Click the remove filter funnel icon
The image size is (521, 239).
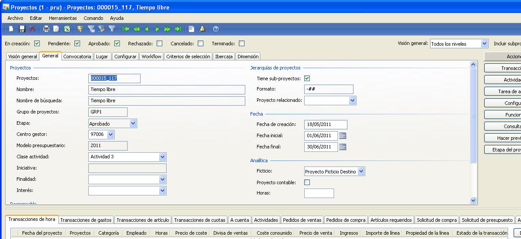(112, 29)
